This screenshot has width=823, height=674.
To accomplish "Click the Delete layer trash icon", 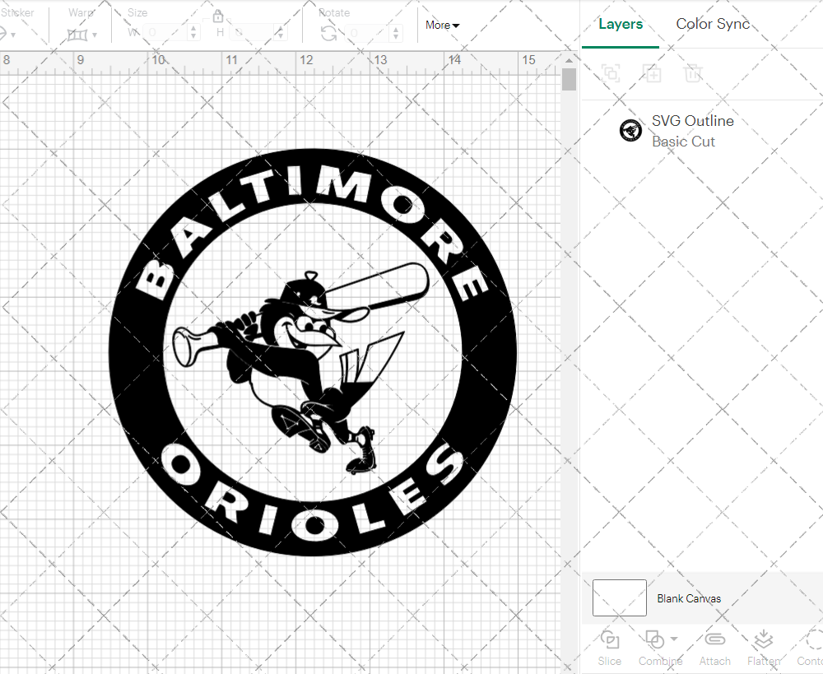I will pyautogui.click(x=694, y=73).
